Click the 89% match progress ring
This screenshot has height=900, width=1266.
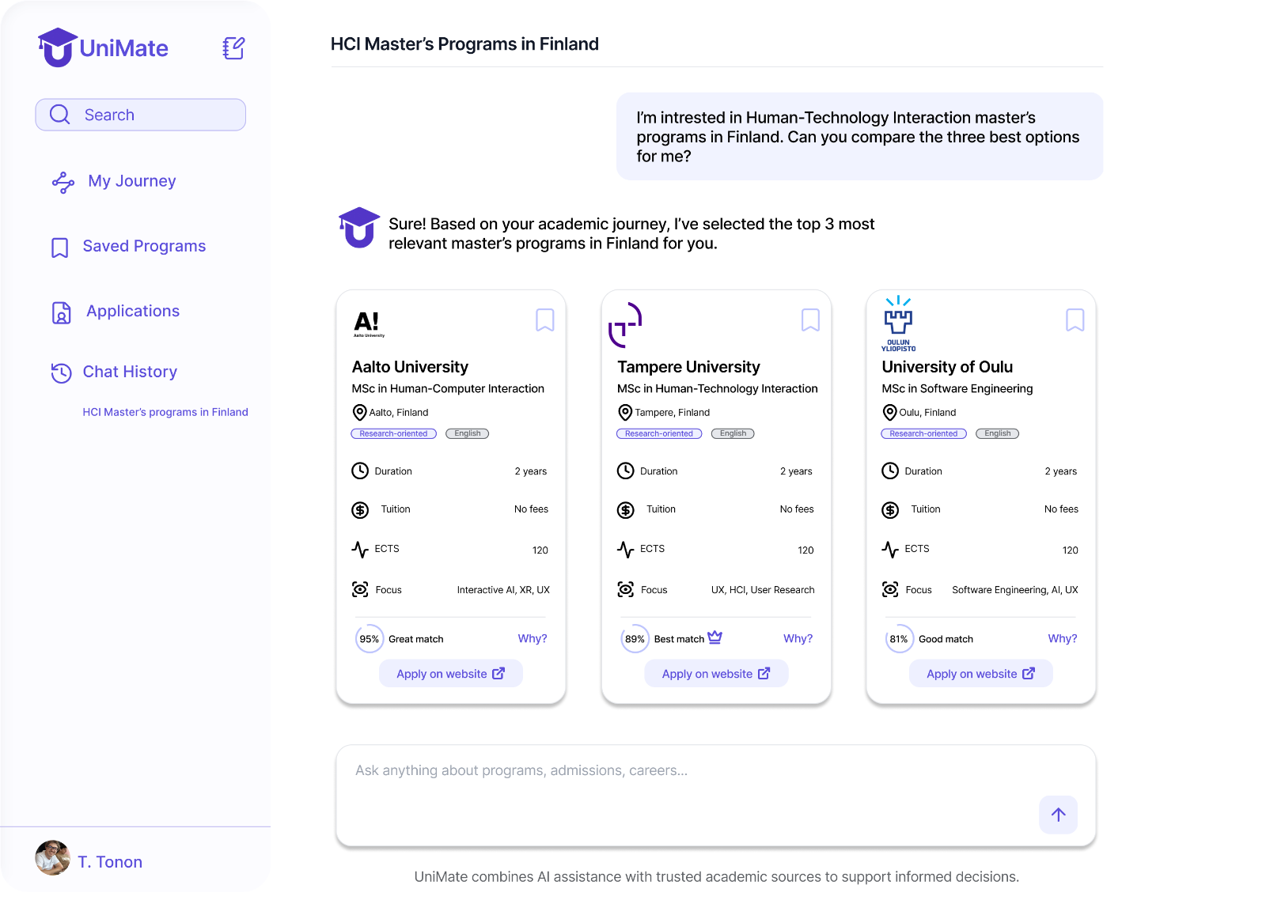[x=635, y=639]
